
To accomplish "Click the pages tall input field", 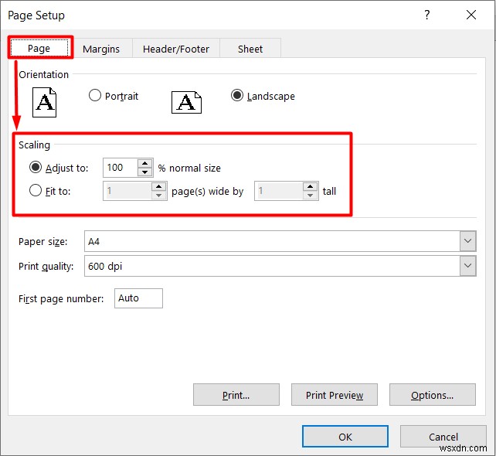I will tap(279, 191).
